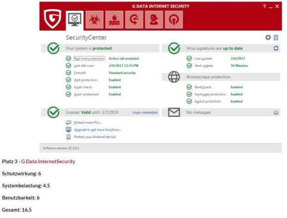Click the 50 Minutes next update value
Screen dimensions: 287x218
(239, 66)
